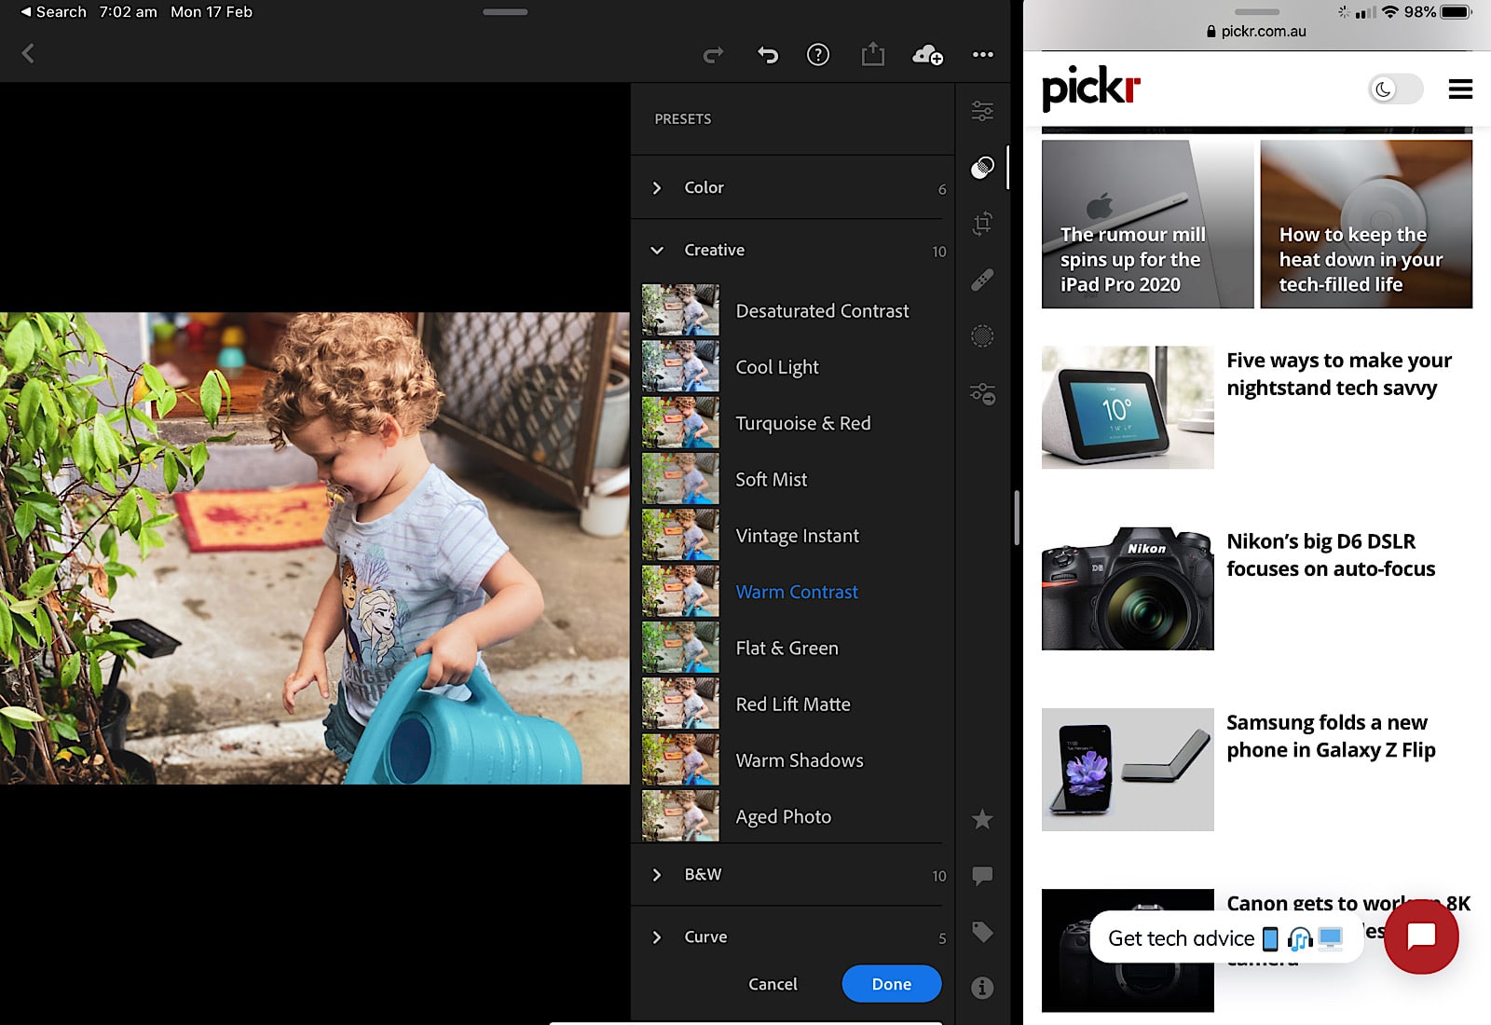
Task: Tap the cloud sync icon
Action: (x=927, y=55)
